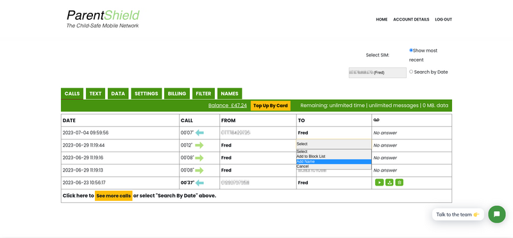Click the date 2023-07-04 09:59:56
513x238 pixels.
click(85, 133)
